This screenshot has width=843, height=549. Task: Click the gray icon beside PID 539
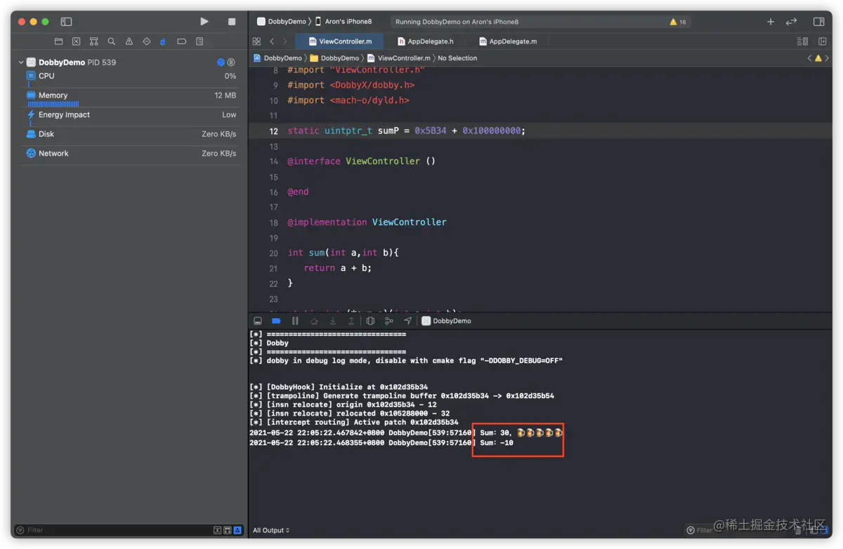pyautogui.click(x=231, y=62)
